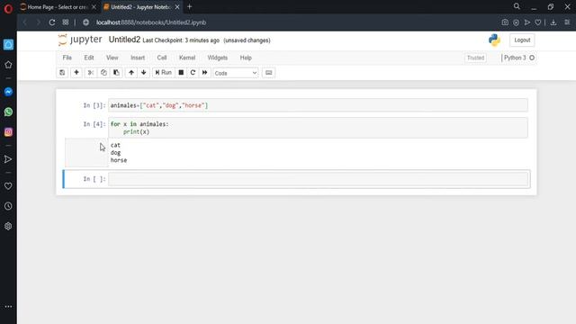Click the animales list code cell

point(318,105)
